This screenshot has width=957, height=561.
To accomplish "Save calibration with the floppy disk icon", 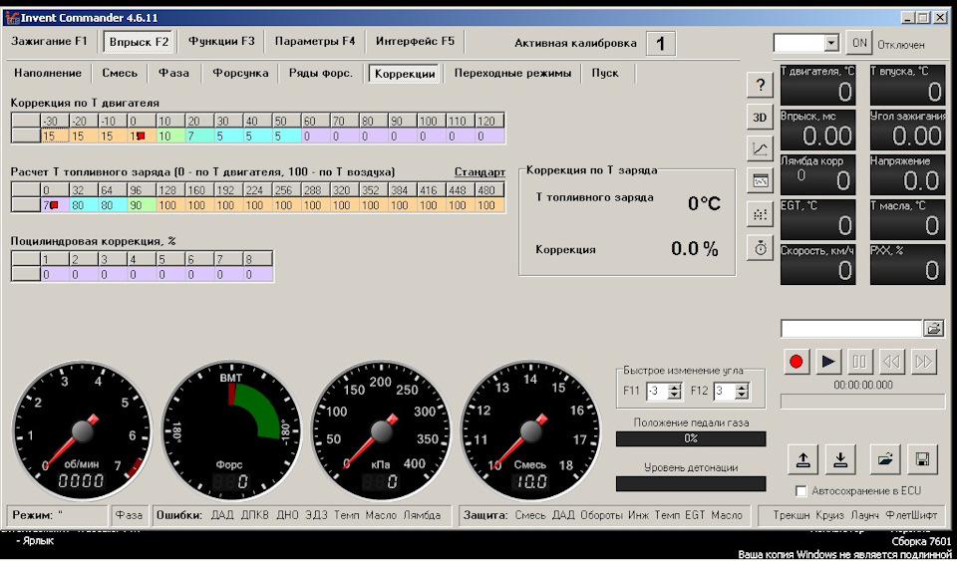I will tap(922, 459).
